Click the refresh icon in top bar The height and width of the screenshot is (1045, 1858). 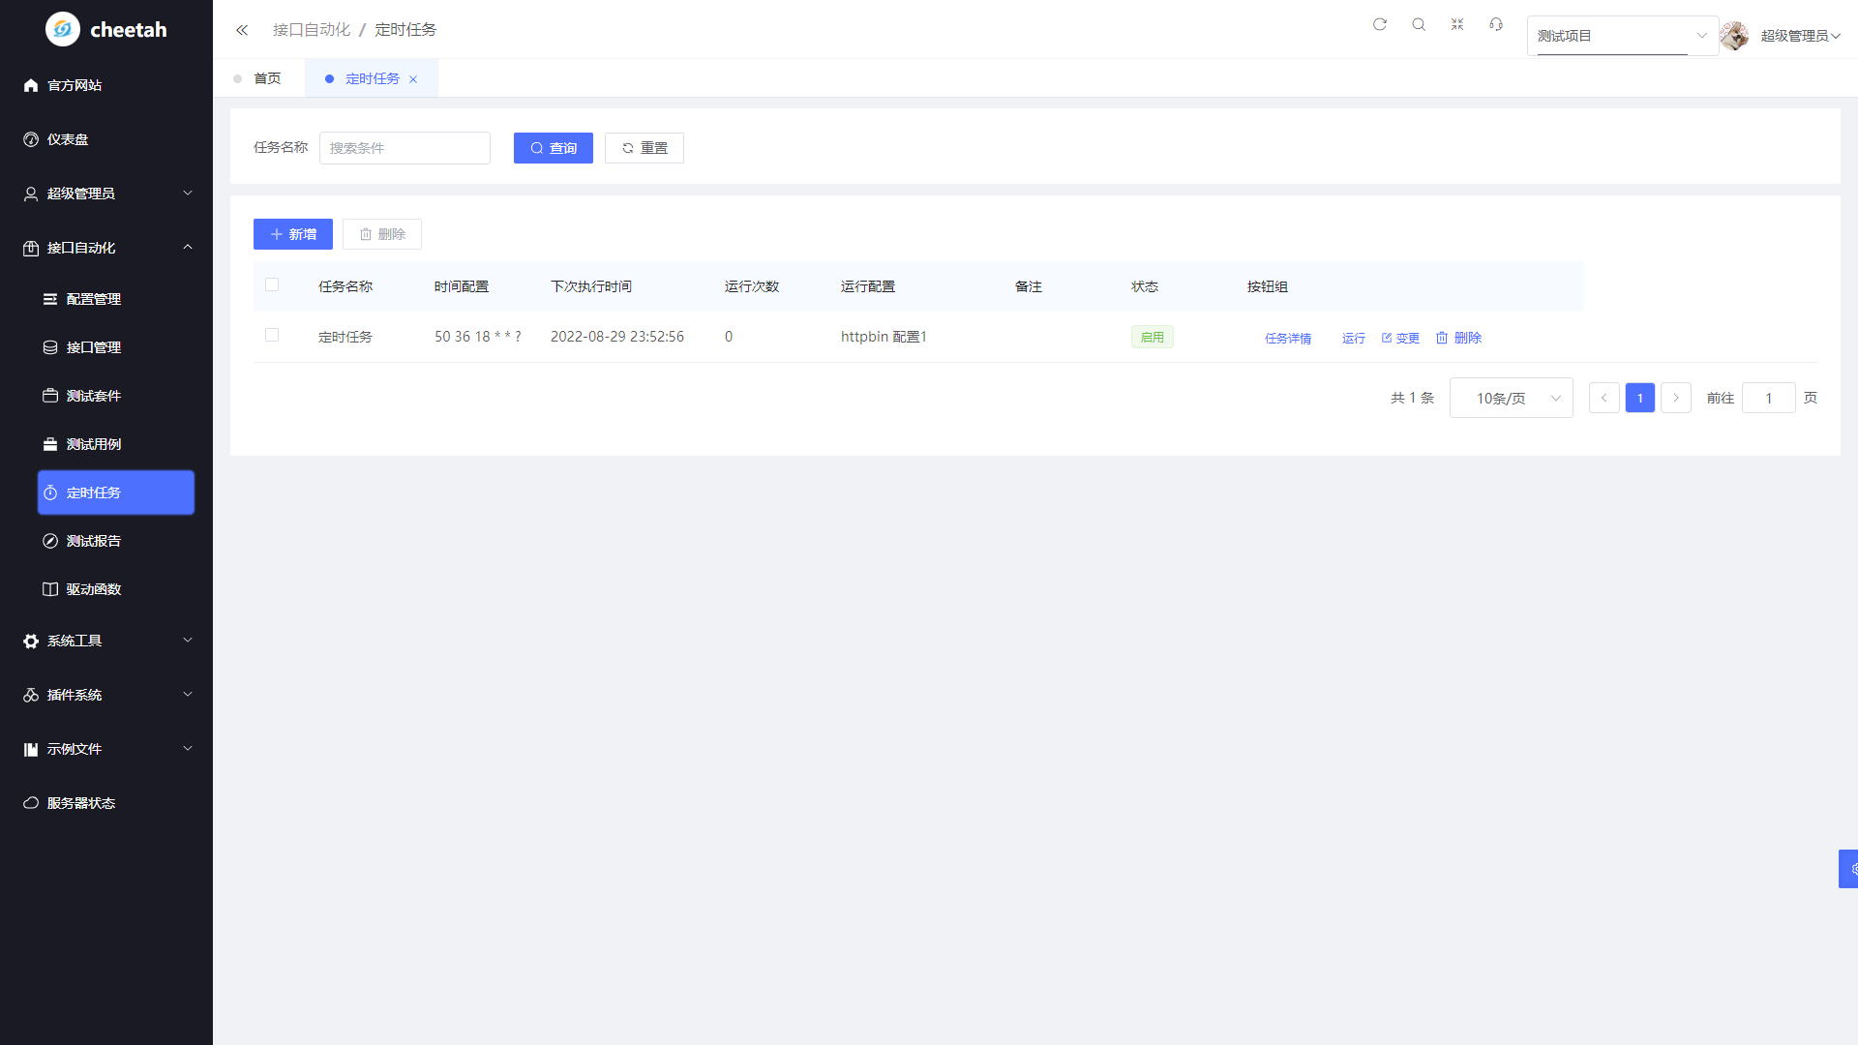pyautogui.click(x=1380, y=24)
